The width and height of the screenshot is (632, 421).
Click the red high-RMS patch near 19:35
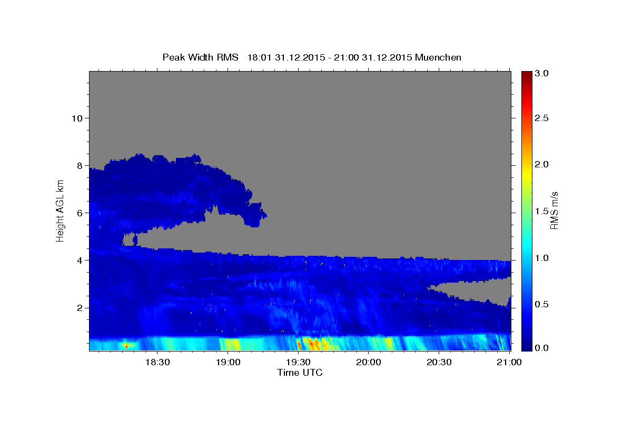pos(313,345)
